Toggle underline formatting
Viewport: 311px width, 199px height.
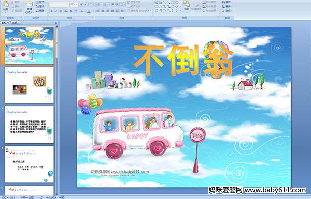click(61, 11)
